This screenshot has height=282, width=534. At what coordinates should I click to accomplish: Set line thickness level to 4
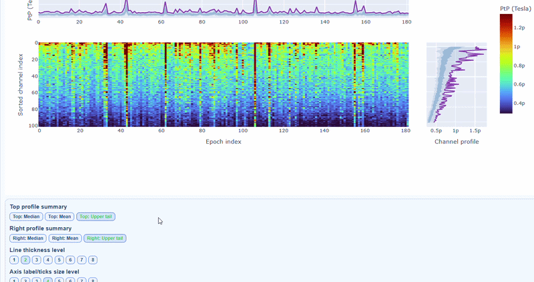tap(48, 260)
